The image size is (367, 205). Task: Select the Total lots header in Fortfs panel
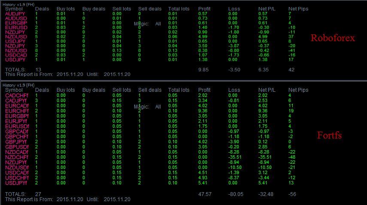(x=179, y=90)
